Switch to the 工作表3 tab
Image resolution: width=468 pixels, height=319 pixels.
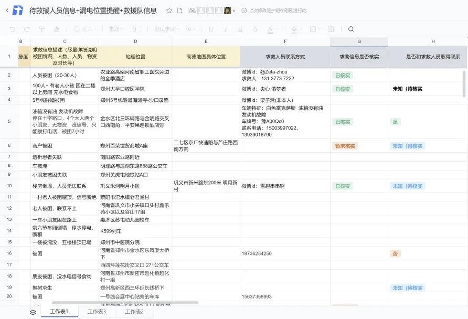click(x=97, y=312)
